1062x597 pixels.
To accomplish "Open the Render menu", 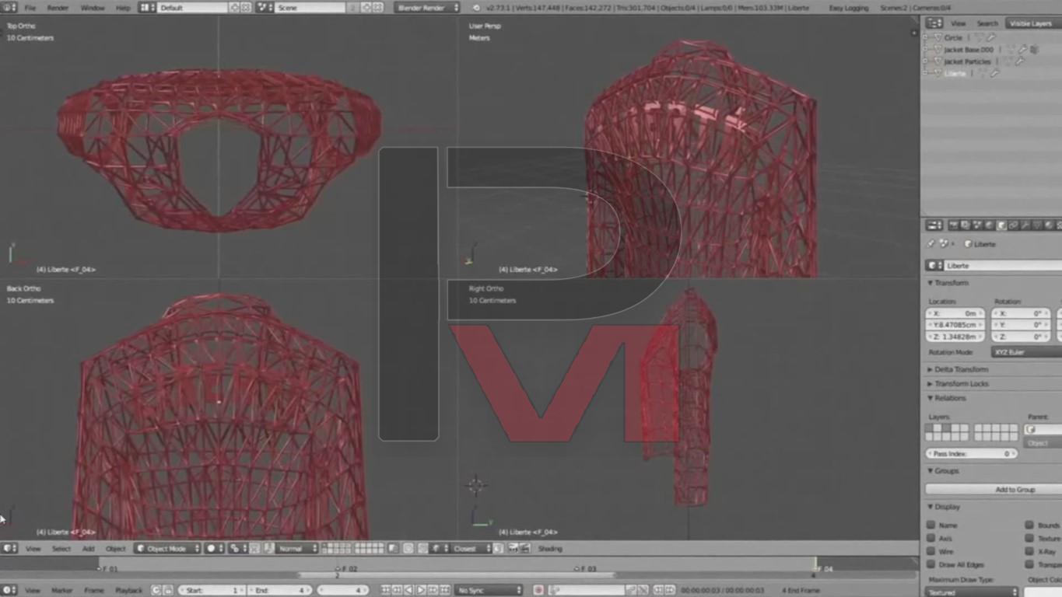I will click(x=58, y=8).
